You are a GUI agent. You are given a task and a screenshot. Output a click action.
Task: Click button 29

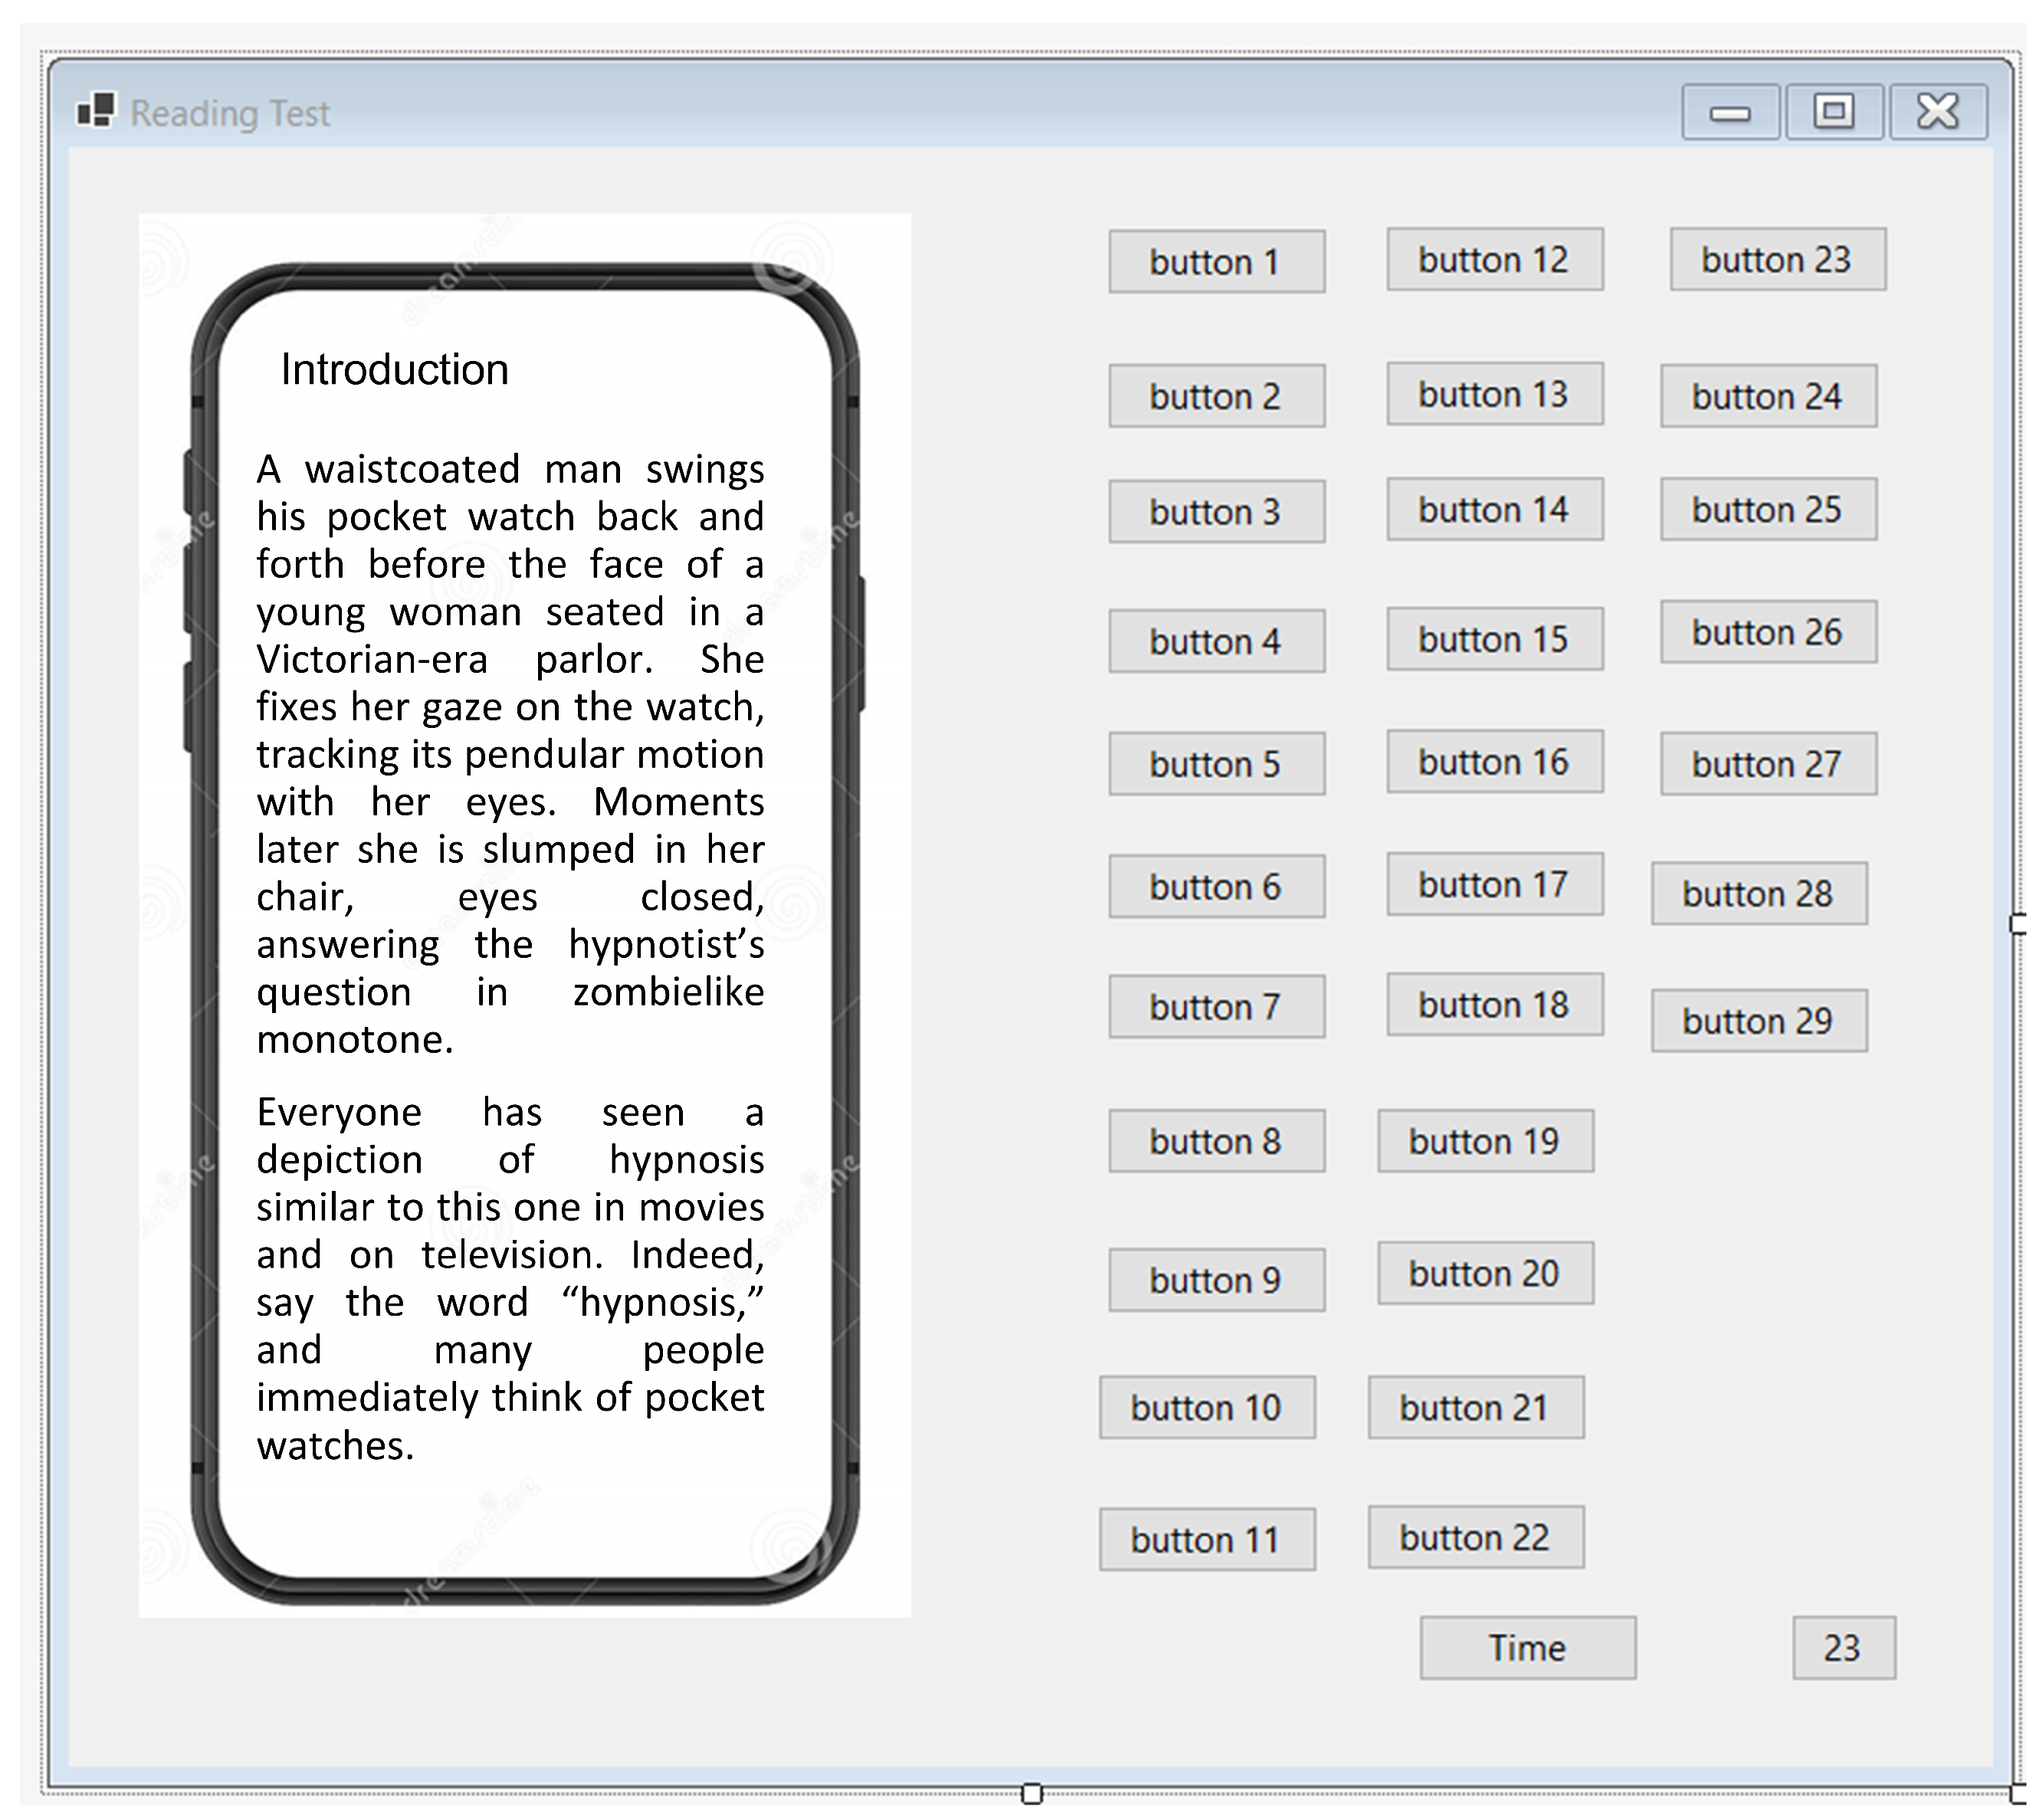(1759, 1021)
